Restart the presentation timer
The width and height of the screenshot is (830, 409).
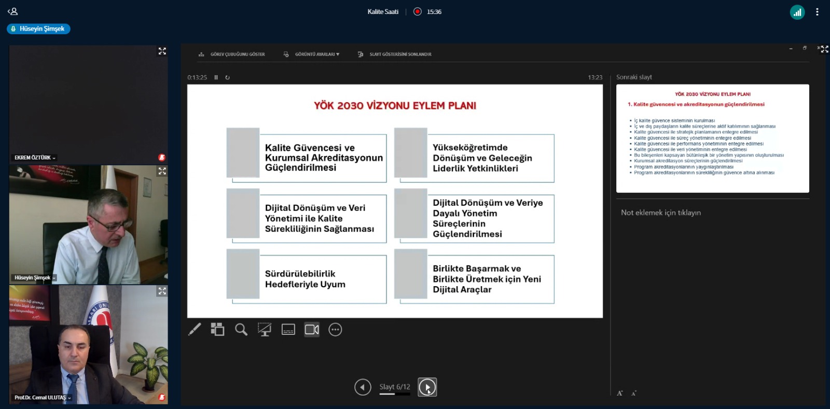pyautogui.click(x=227, y=77)
